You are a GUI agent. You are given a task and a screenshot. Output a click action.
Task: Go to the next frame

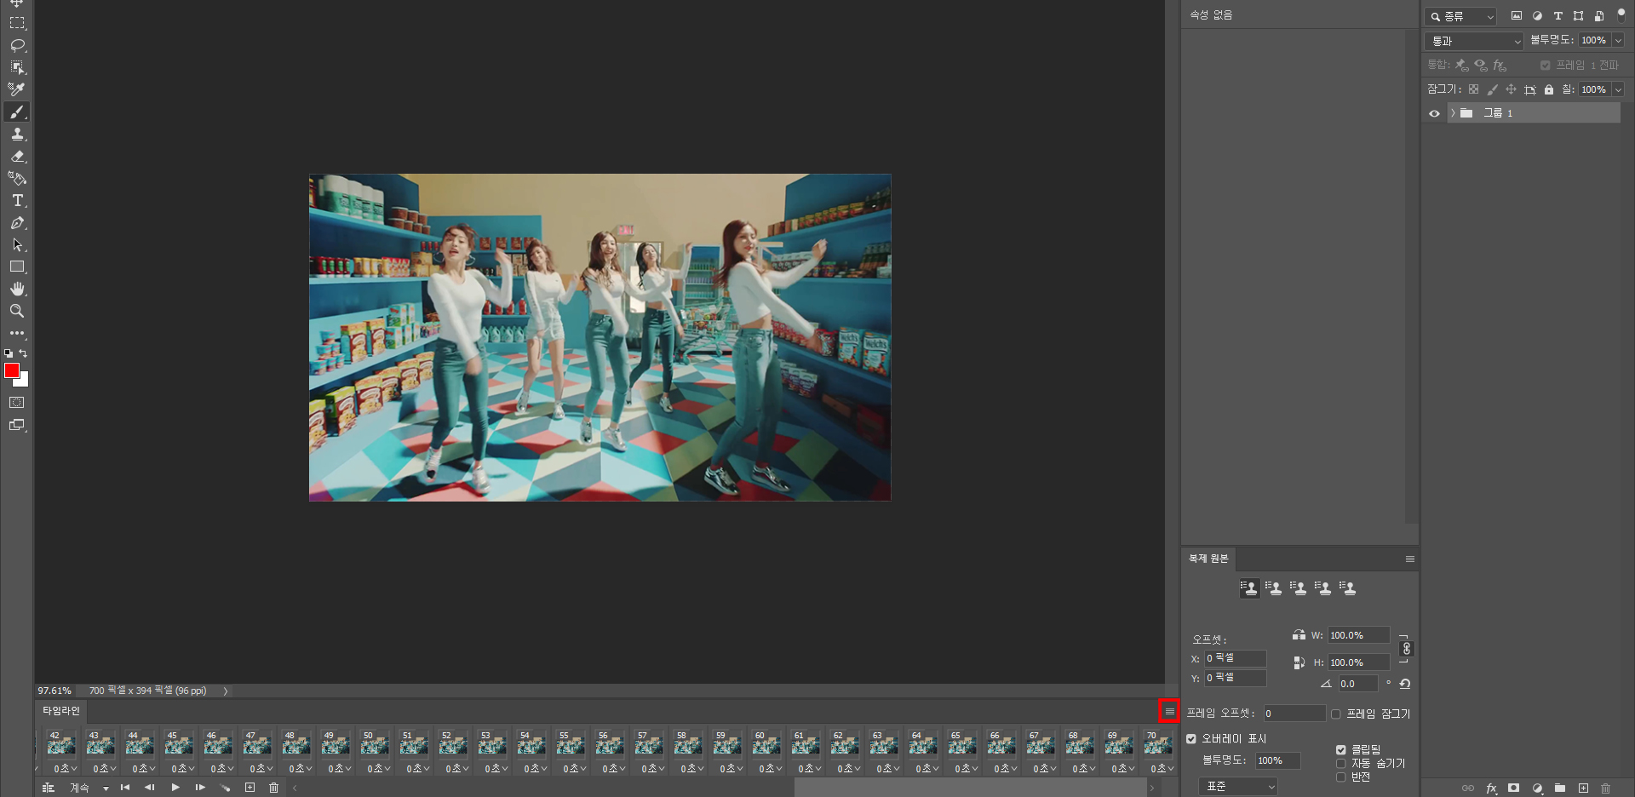(200, 788)
